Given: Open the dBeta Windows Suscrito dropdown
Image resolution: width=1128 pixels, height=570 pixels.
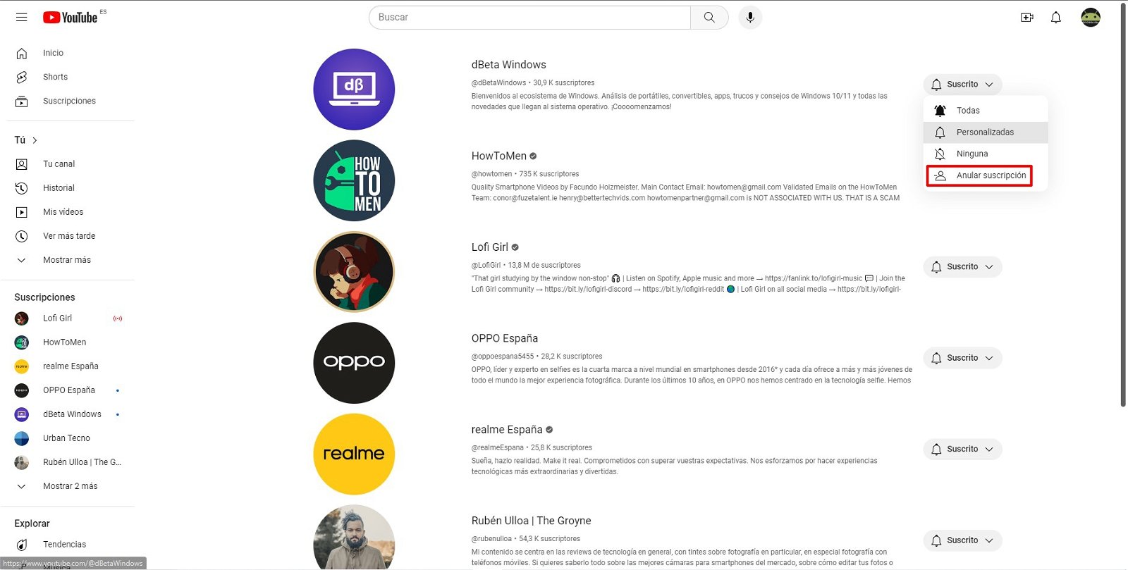Looking at the screenshot, I should point(962,85).
